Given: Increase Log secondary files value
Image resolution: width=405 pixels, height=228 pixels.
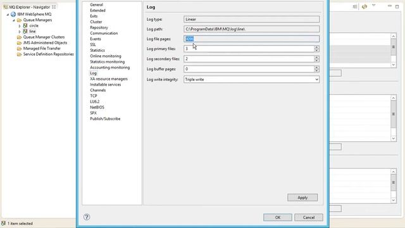Looking at the screenshot, I should (316, 58).
